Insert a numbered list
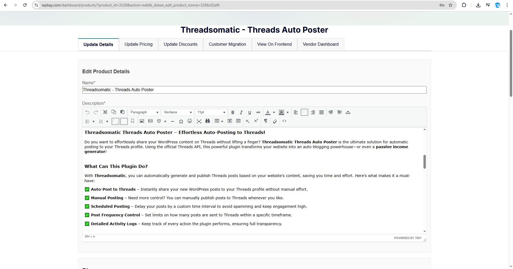 pos(101,121)
